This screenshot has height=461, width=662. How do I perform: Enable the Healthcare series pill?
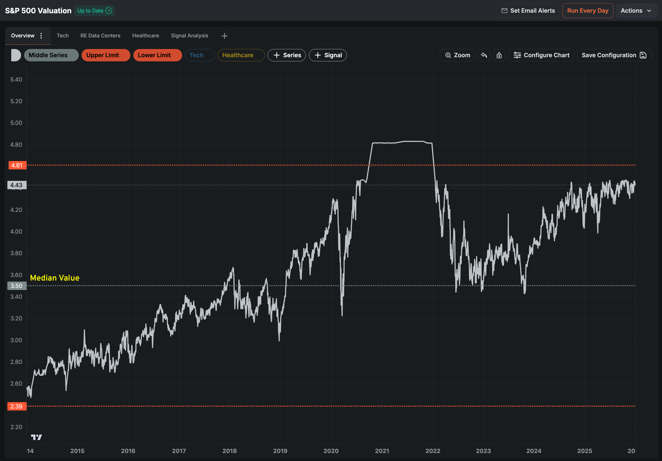tap(241, 55)
